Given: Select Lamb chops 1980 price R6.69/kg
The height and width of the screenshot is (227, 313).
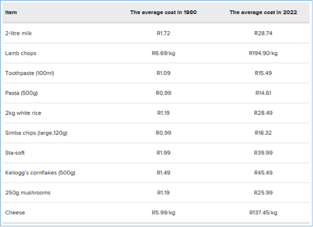Looking at the screenshot, I should coord(163,53).
